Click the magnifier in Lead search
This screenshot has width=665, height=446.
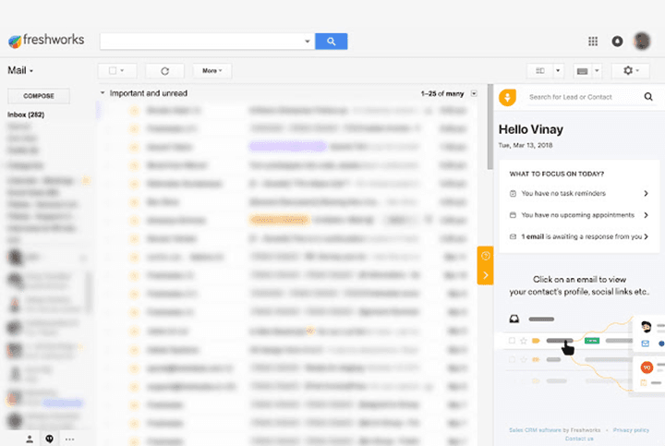(x=648, y=97)
